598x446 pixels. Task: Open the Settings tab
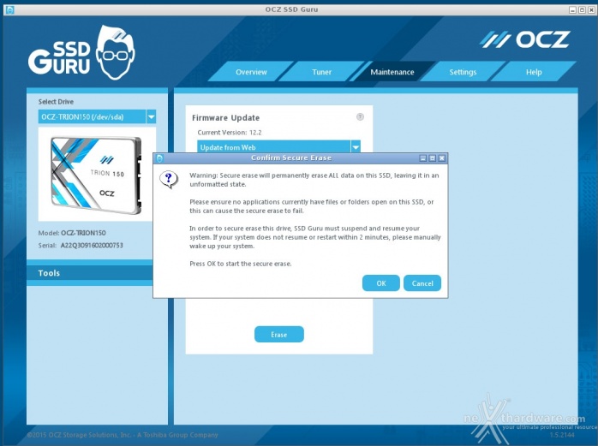point(463,72)
